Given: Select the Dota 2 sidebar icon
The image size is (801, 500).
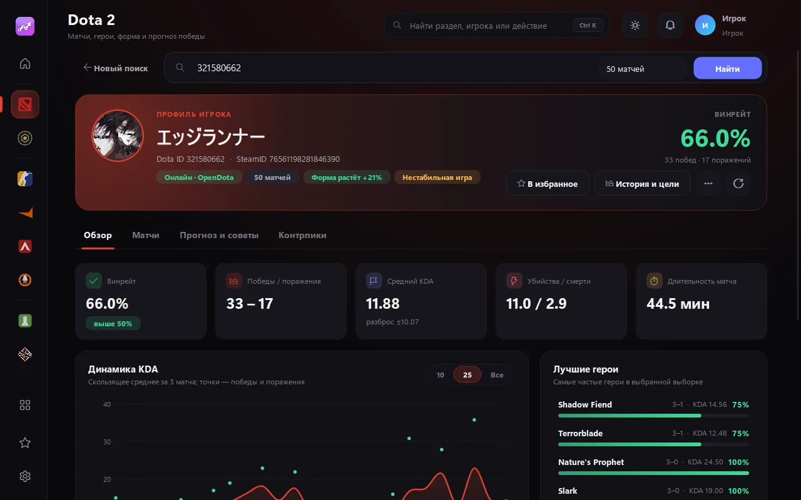Looking at the screenshot, I should point(25,104).
